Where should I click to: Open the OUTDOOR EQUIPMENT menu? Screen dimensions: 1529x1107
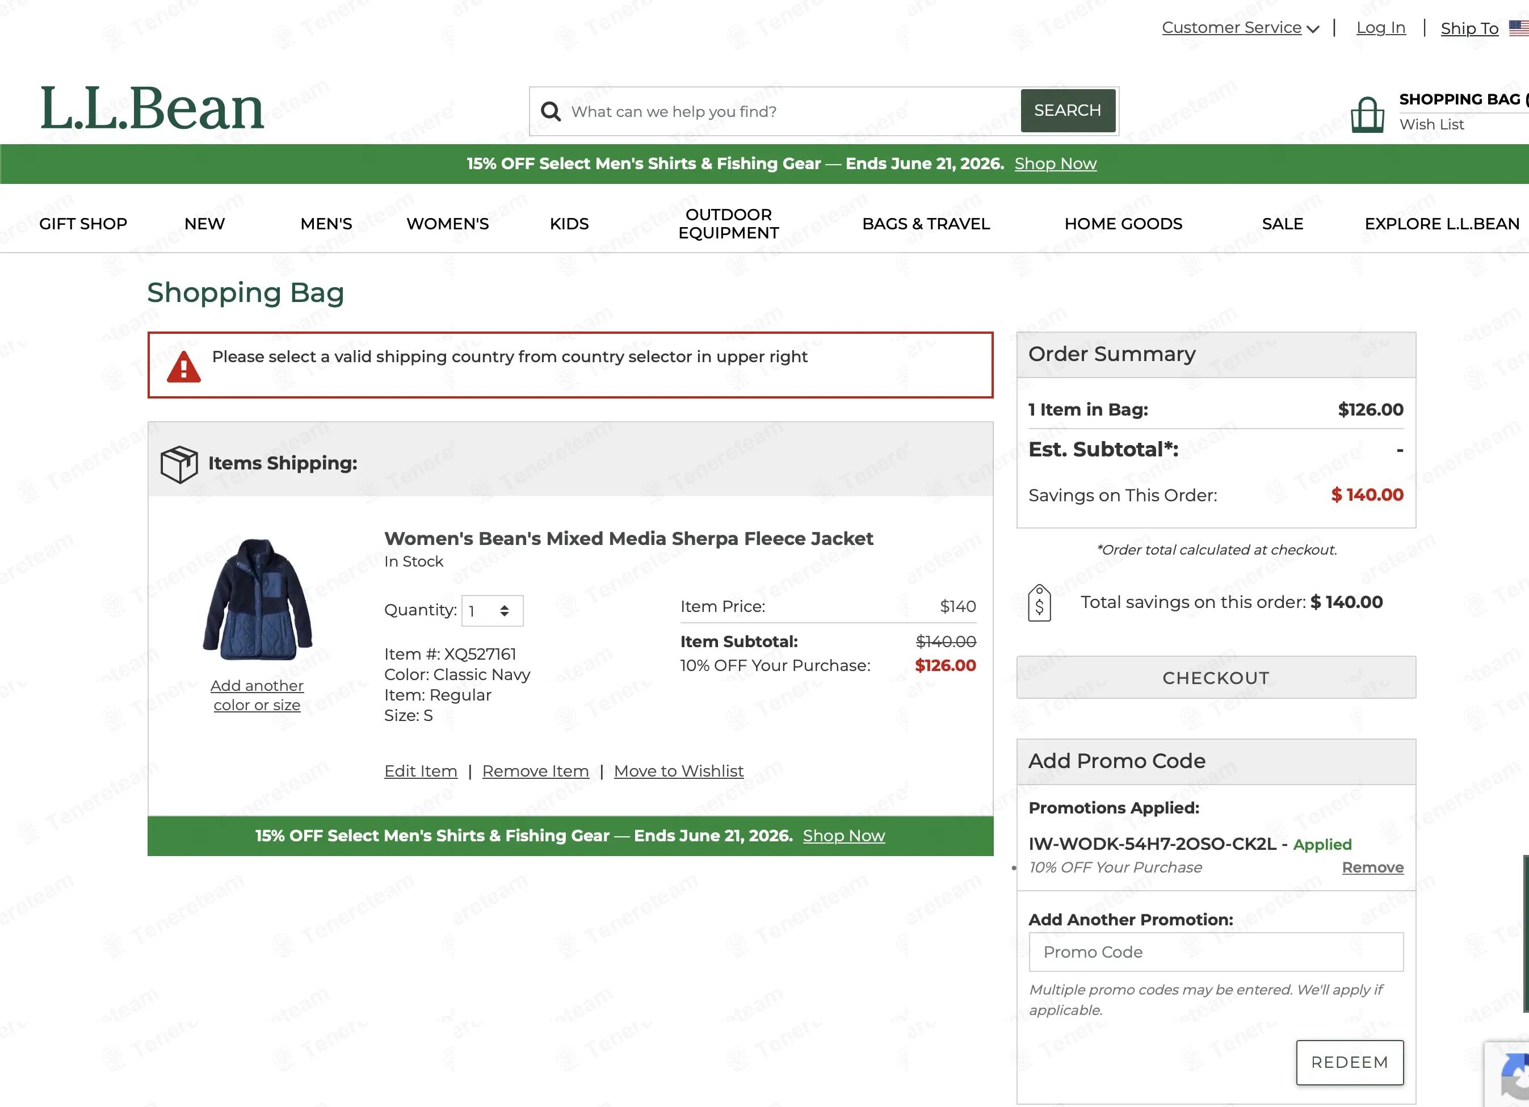click(x=729, y=224)
